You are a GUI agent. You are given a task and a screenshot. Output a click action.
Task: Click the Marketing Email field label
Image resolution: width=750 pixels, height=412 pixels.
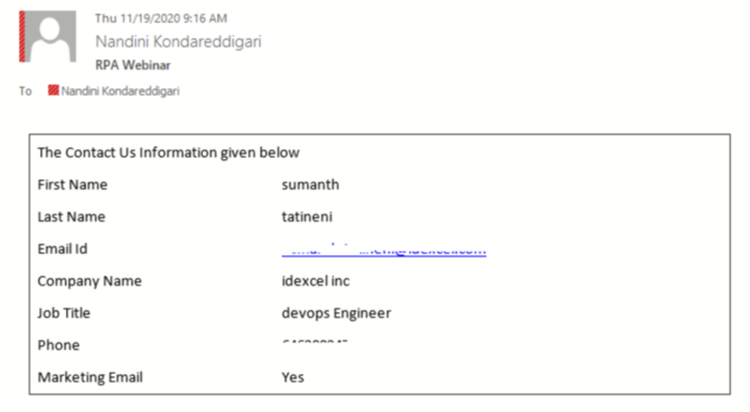90,378
